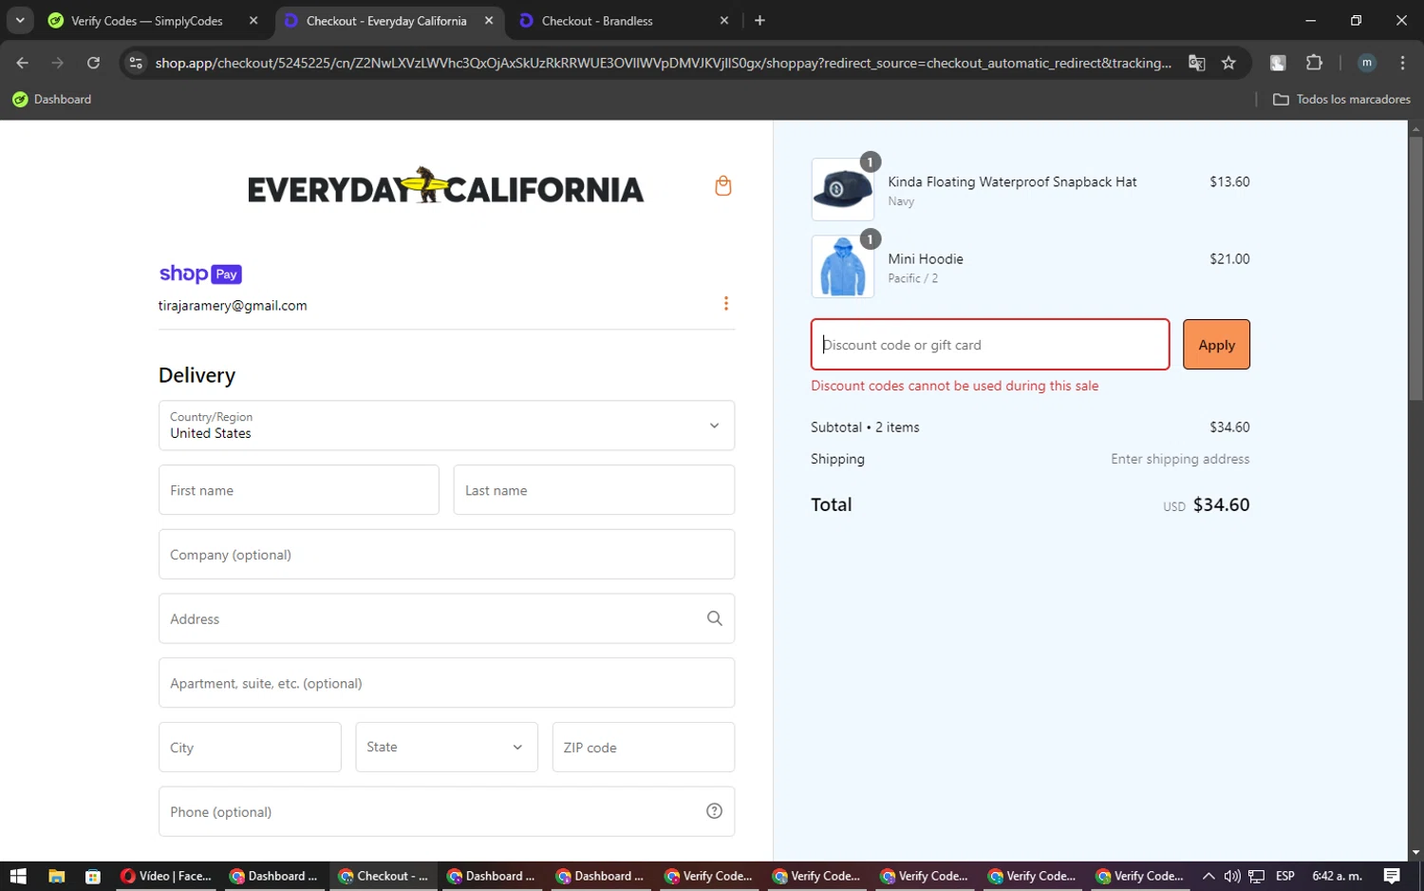Click the 'Kinda Floating Waterproof Snapback Hat' text
The width and height of the screenshot is (1424, 891).
pos(1012,181)
